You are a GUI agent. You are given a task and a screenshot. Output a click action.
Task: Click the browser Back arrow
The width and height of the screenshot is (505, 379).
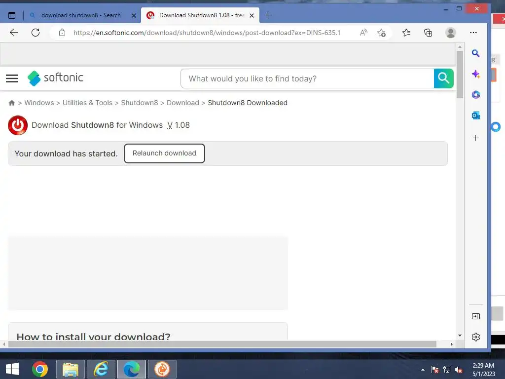13,33
